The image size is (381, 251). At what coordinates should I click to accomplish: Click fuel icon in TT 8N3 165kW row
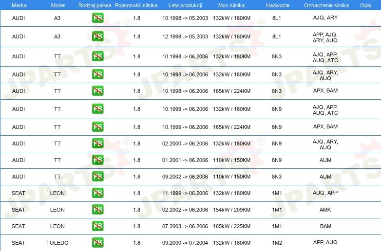[x=97, y=90]
